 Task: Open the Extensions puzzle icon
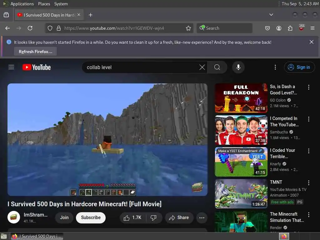pyautogui.click(x=290, y=28)
